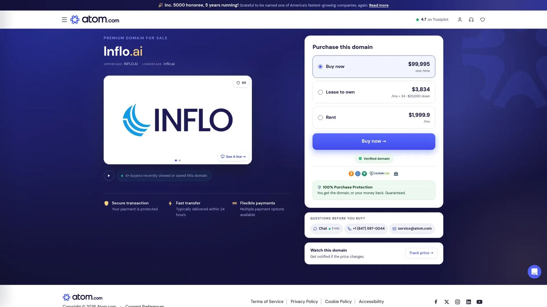Visit Atom's LinkedIn page
This screenshot has width=547, height=307.
pyautogui.click(x=469, y=302)
